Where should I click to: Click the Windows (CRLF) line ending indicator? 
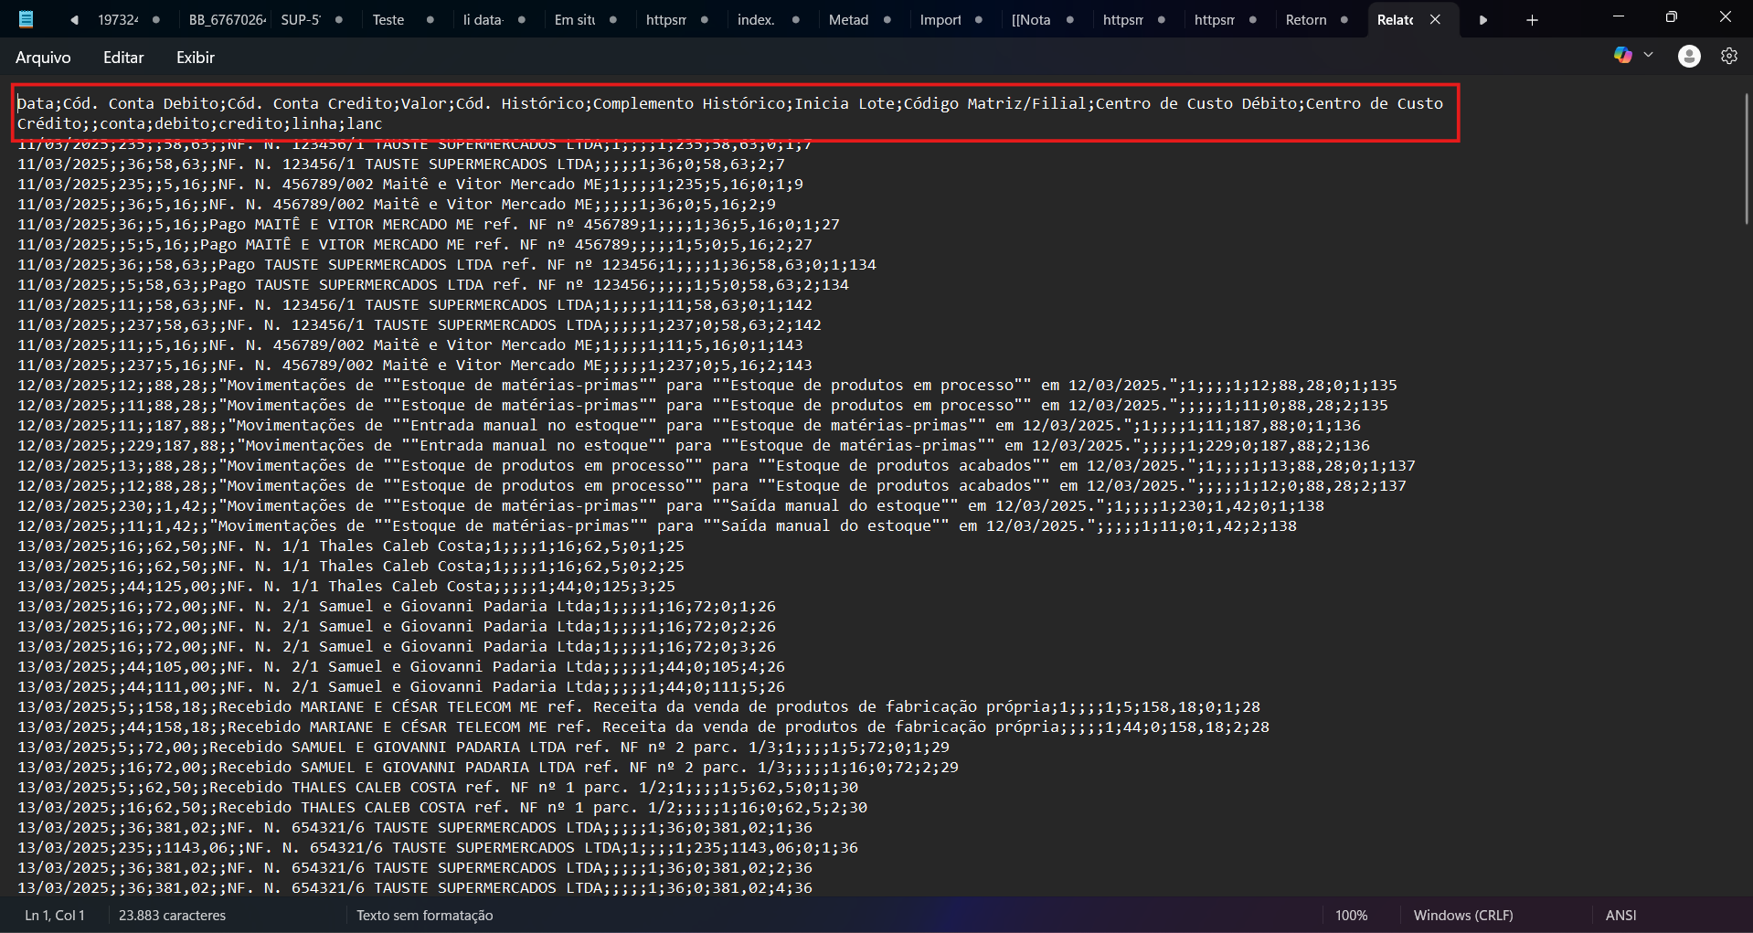click(x=1463, y=915)
